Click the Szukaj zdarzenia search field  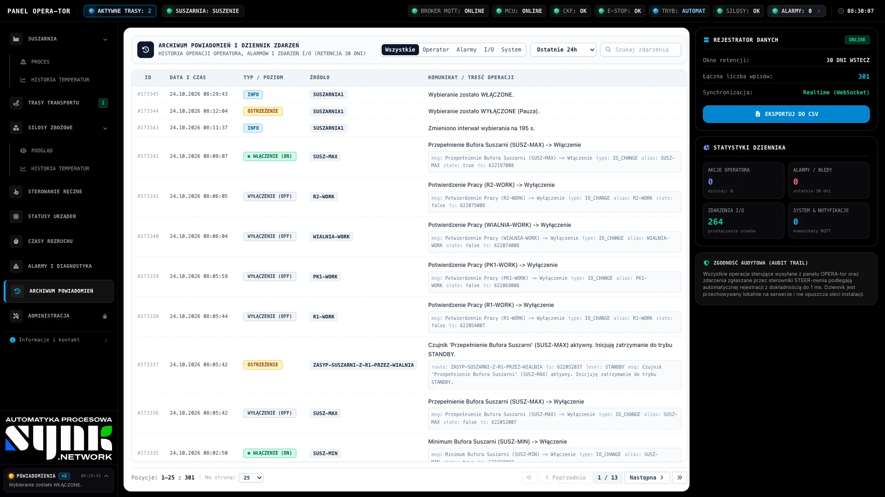(x=641, y=50)
